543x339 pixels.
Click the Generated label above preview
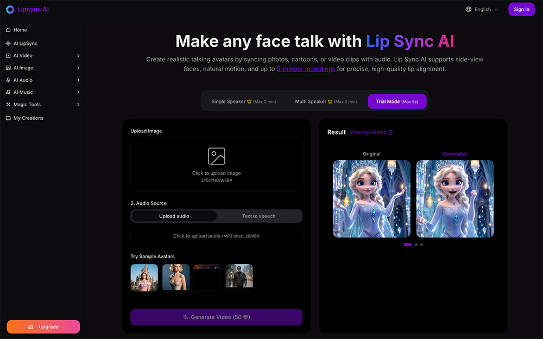pyautogui.click(x=454, y=154)
